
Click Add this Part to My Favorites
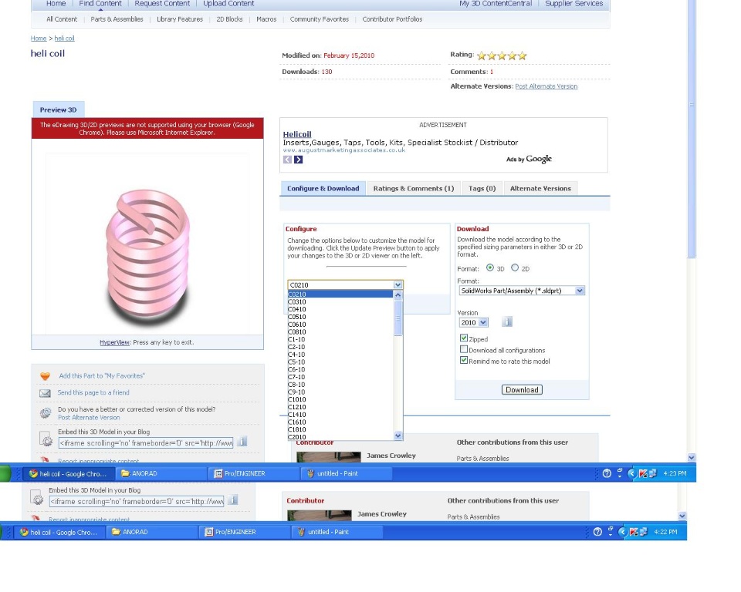pos(102,376)
